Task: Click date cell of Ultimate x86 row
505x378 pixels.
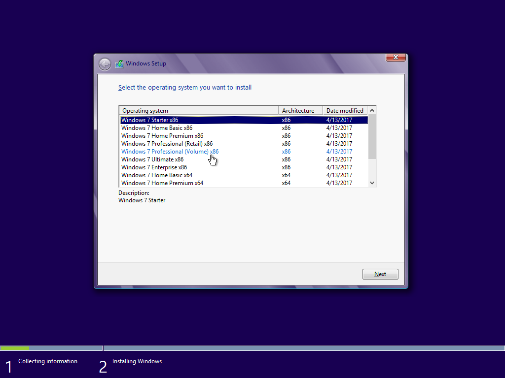Action: (339, 159)
